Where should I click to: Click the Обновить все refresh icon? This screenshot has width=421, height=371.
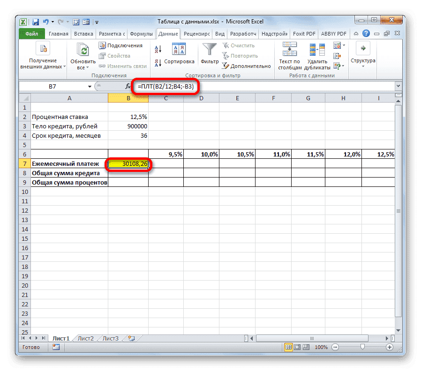[x=83, y=49]
